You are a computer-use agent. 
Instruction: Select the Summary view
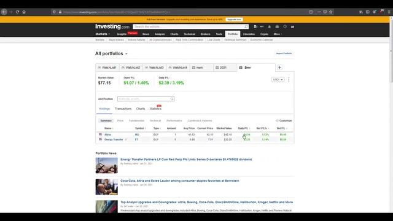(106, 121)
